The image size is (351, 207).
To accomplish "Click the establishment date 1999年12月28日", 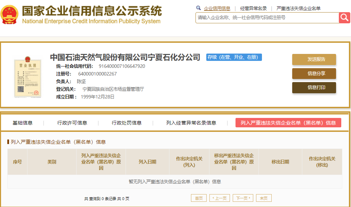I will point(97,97).
